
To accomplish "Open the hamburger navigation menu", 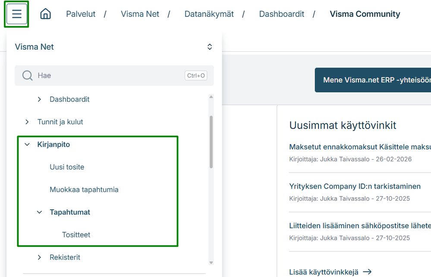I will [17, 14].
